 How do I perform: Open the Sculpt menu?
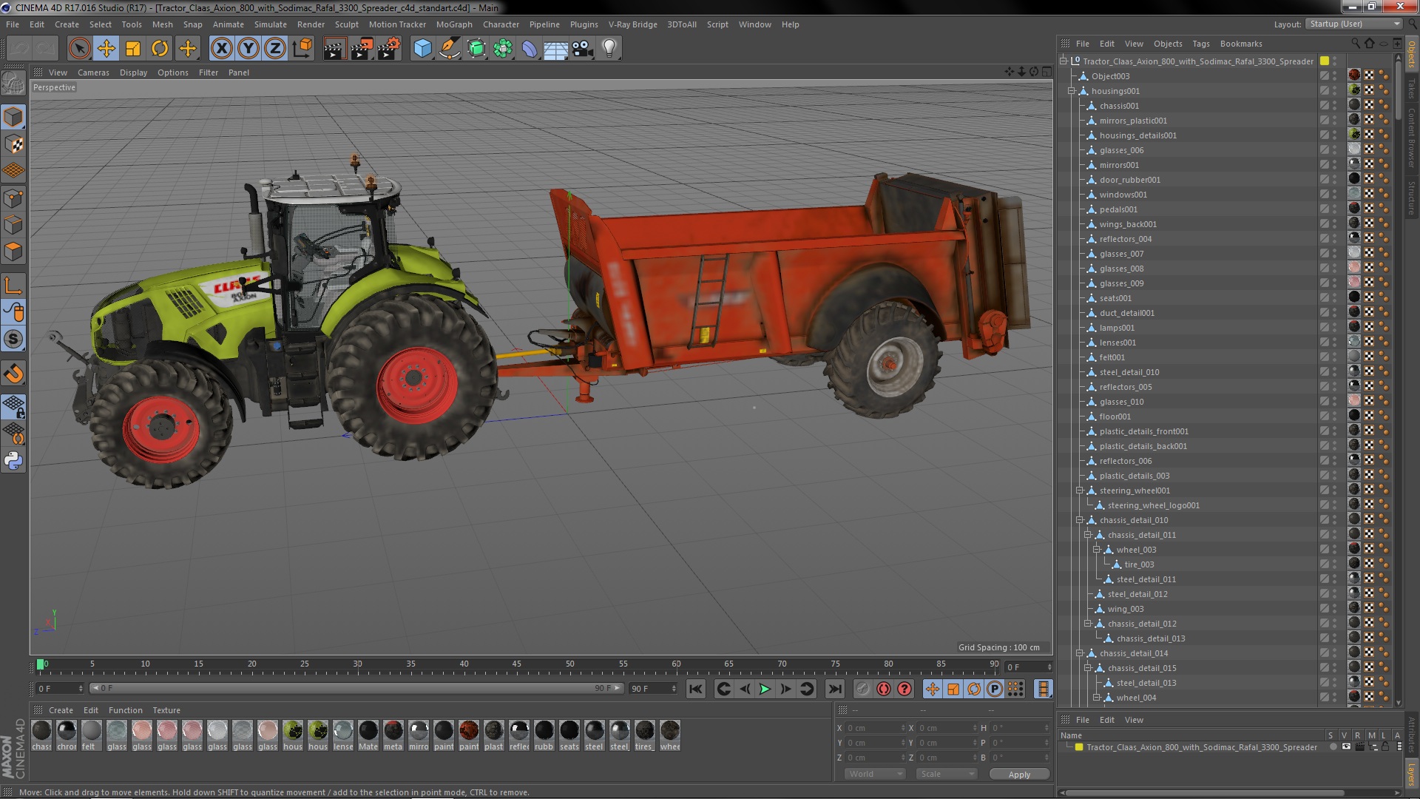[346, 24]
